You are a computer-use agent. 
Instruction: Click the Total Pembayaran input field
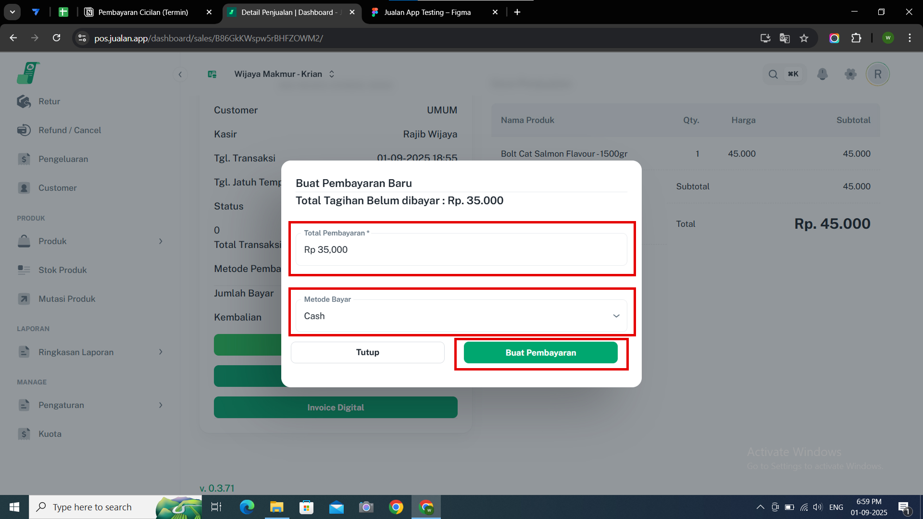[x=461, y=250]
